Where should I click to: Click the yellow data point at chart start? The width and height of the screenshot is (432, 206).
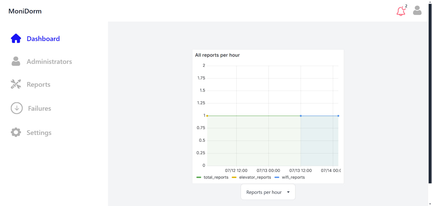click(207, 116)
